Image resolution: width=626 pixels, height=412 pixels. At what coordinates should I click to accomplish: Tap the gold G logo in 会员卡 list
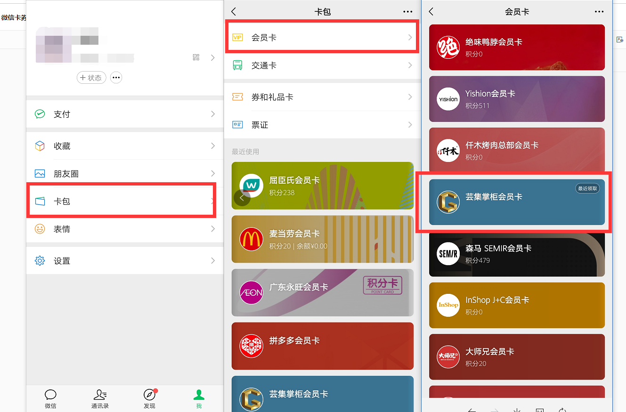click(x=448, y=202)
